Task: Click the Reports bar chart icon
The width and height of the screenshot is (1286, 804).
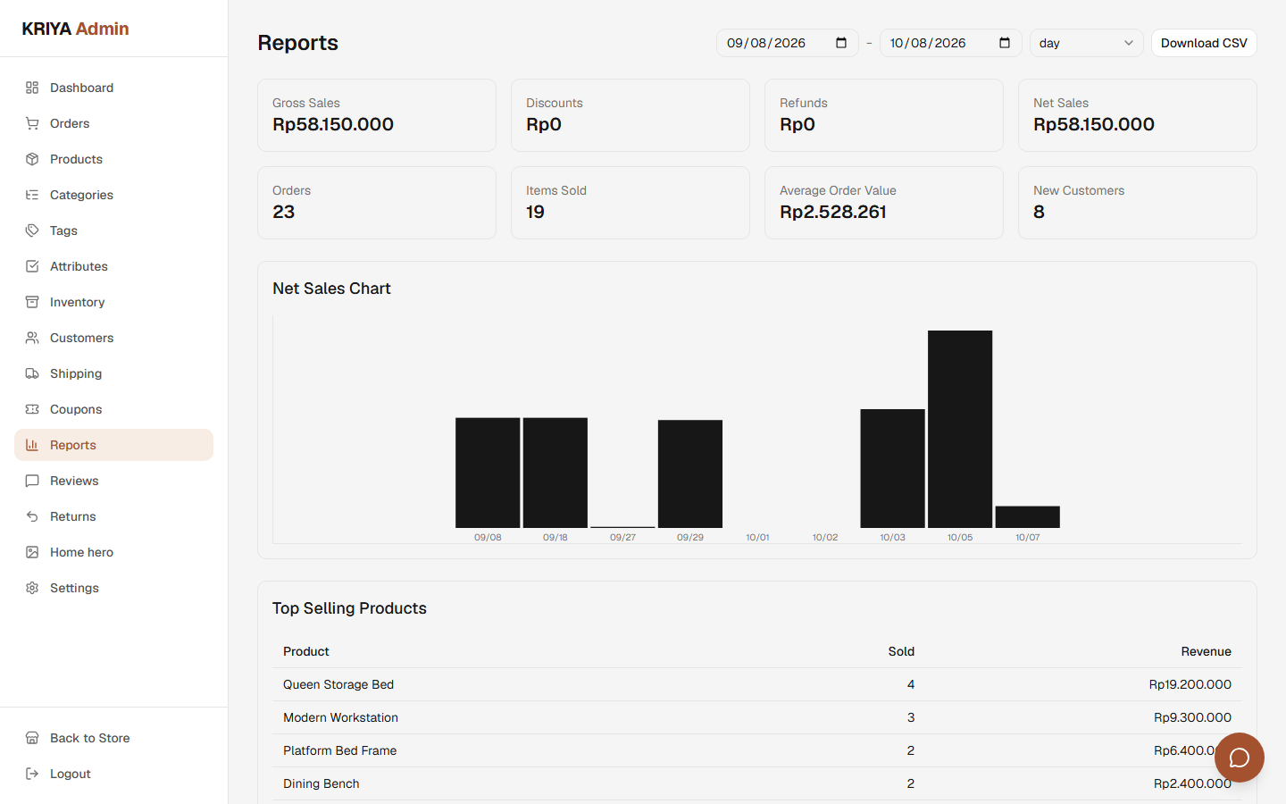Action: (x=32, y=445)
